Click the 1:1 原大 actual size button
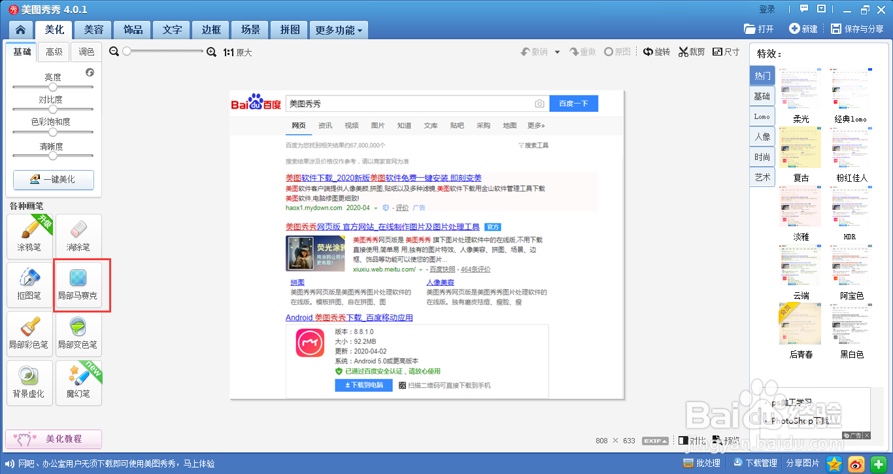This screenshot has width=893, height=474. click(237, 52)
